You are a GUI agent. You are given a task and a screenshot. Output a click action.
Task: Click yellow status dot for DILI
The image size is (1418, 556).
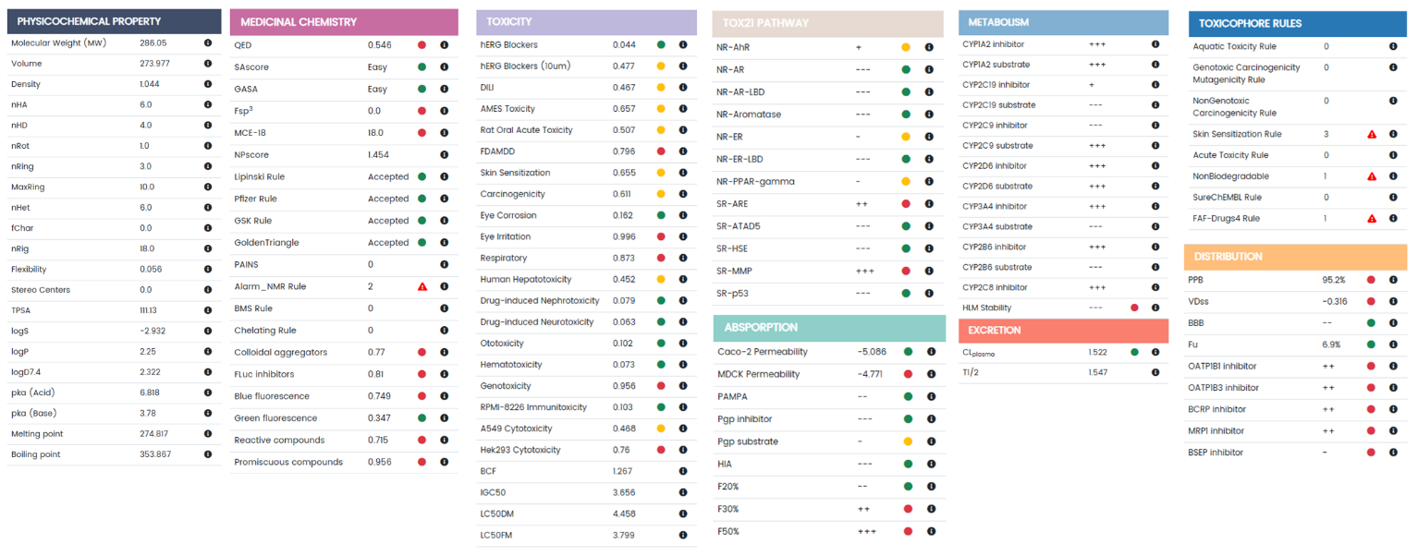(x=661, y=87)
